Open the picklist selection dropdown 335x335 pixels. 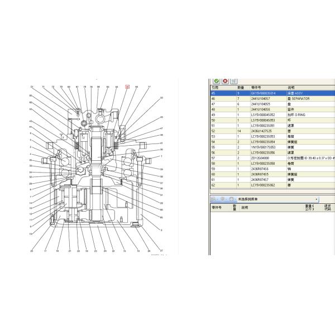[x=317, y=199]
